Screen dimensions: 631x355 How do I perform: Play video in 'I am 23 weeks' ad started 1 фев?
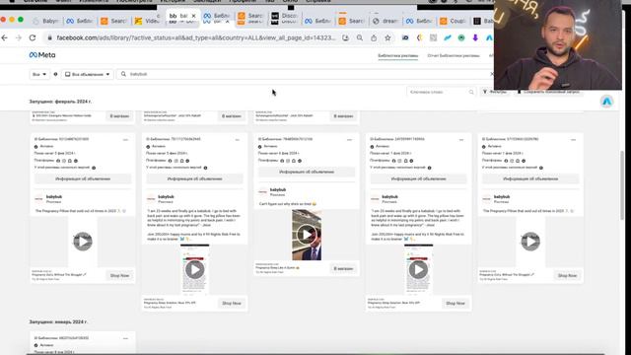point(418,269)
